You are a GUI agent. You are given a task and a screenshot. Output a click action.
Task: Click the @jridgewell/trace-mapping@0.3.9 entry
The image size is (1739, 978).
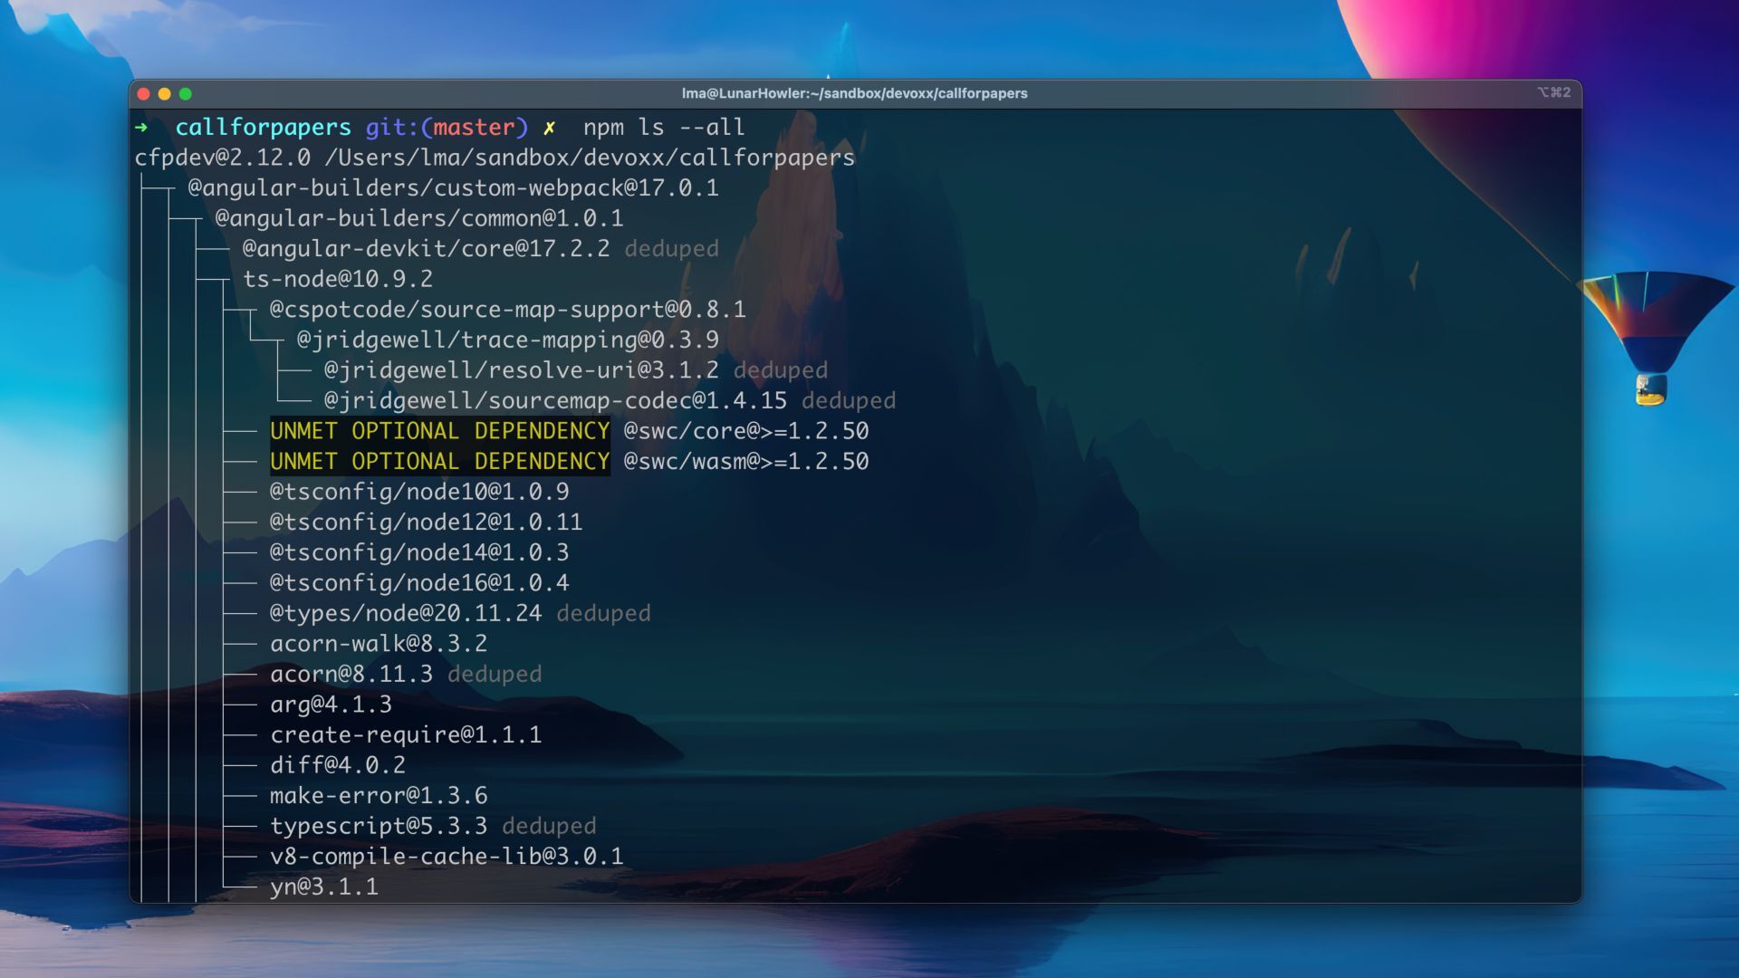click(x=507, y=340)
